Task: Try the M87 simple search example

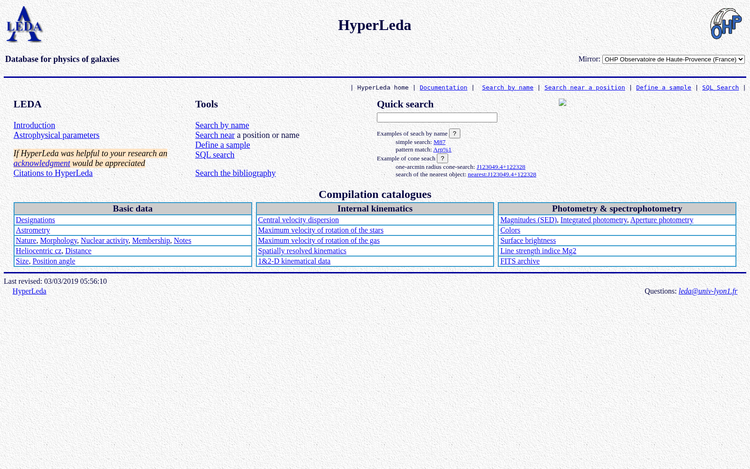Action: tap(440, 142)
